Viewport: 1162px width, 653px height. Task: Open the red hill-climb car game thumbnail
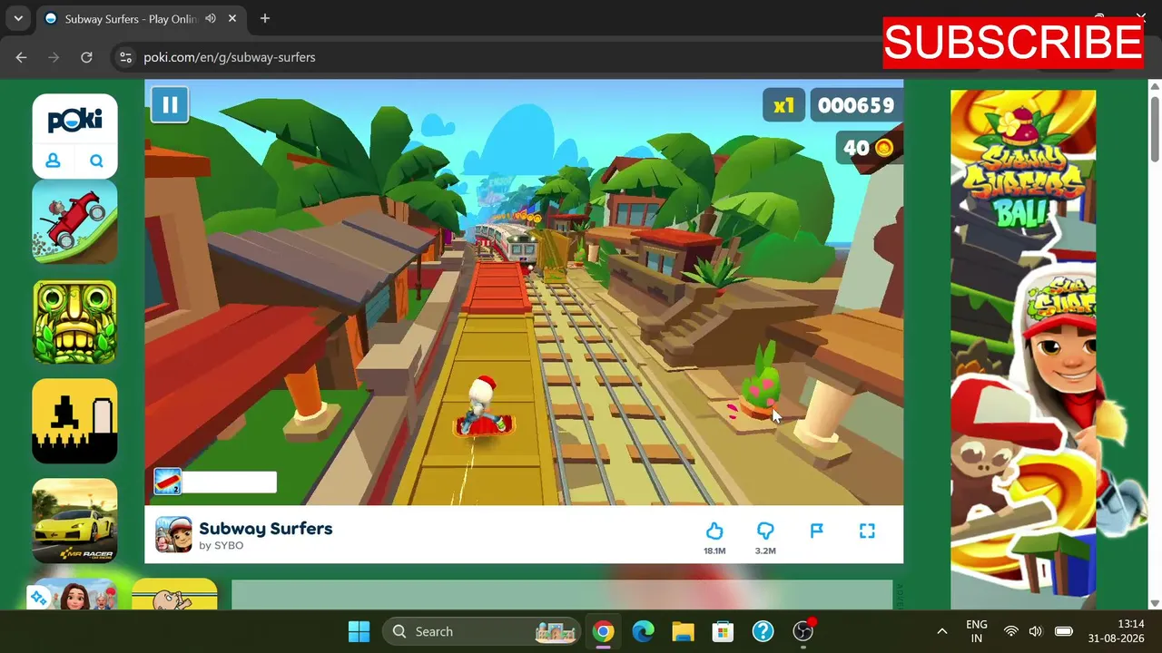[74, 221]
